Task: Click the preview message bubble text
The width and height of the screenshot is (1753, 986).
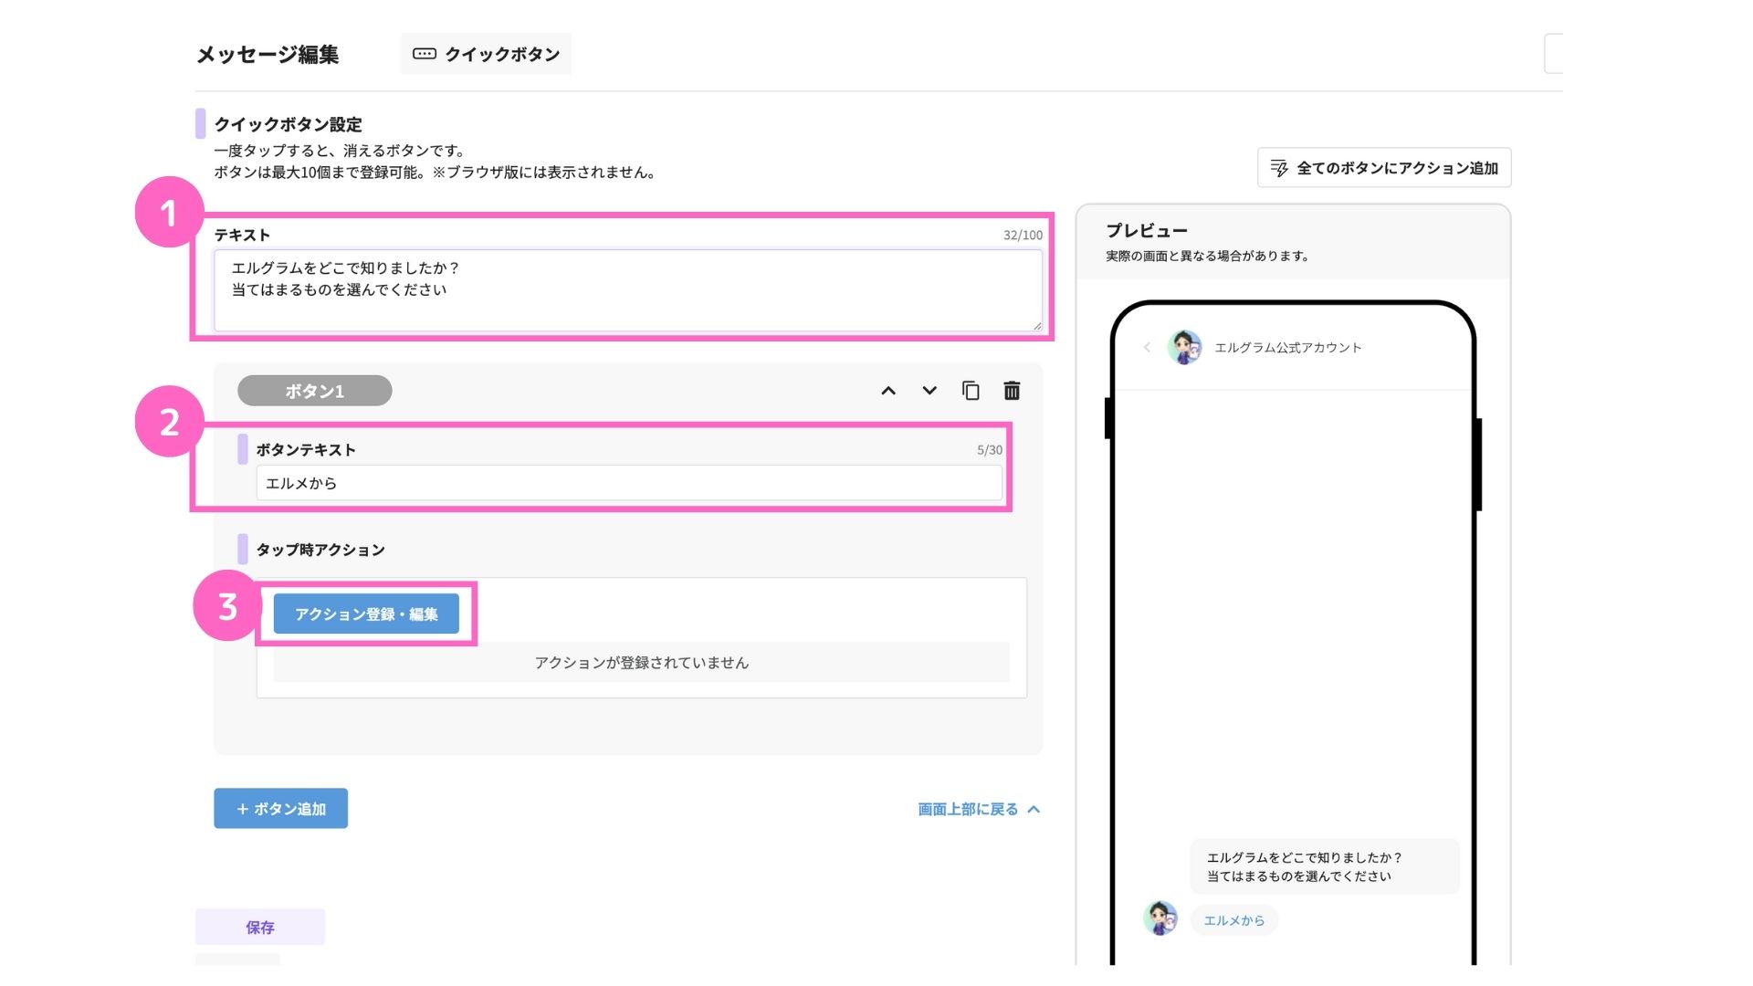Action: tap(1304, 866)
